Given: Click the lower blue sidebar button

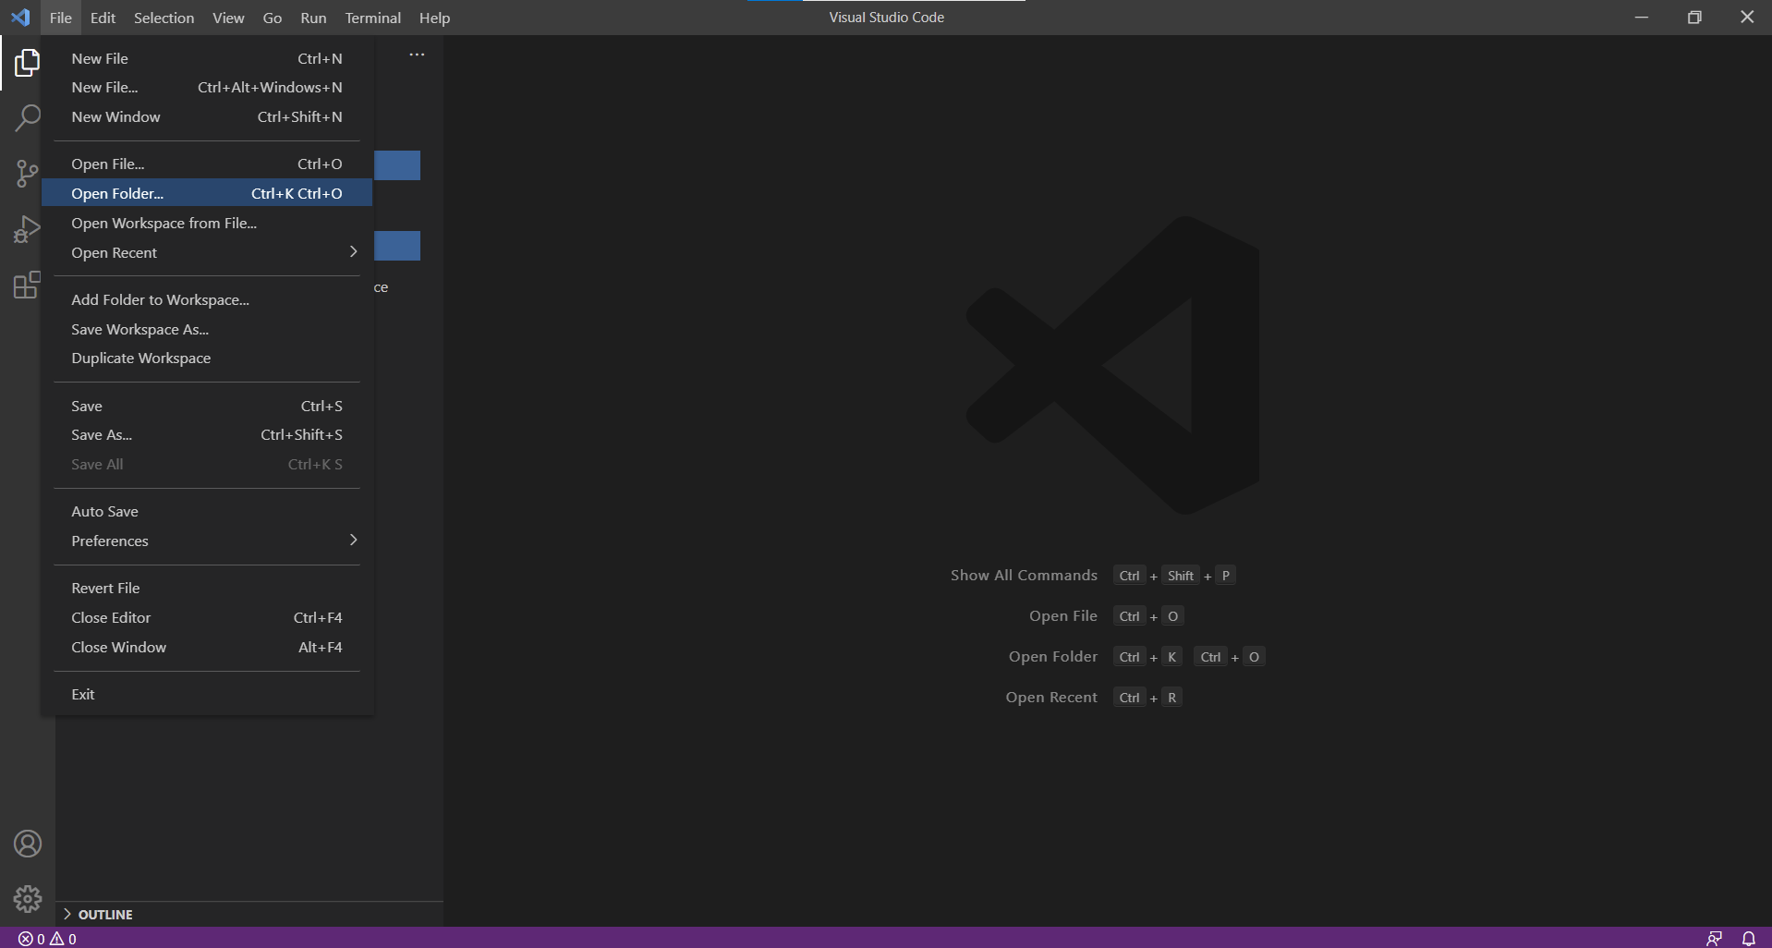Looking at the screenshot, I should point(397,246).
